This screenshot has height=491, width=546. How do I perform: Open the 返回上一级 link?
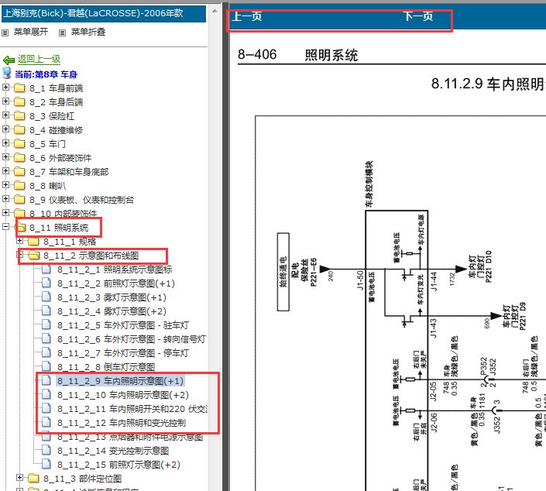(x=39, y=59)
